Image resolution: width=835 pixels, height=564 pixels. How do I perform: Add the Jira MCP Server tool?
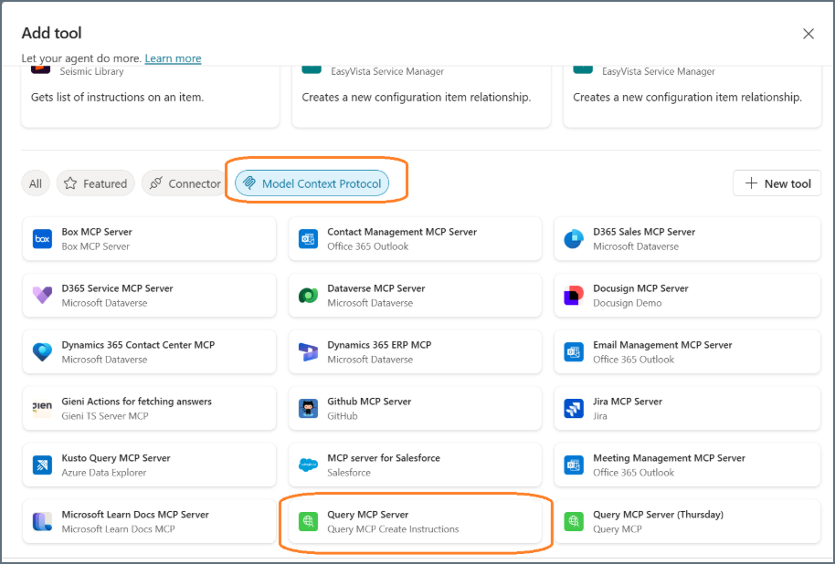click(688, 408)
